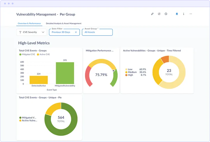Viewport: 210px width, 142px height.
Task: Open the share/export icon in header
Action: click(x=159, y=14)
